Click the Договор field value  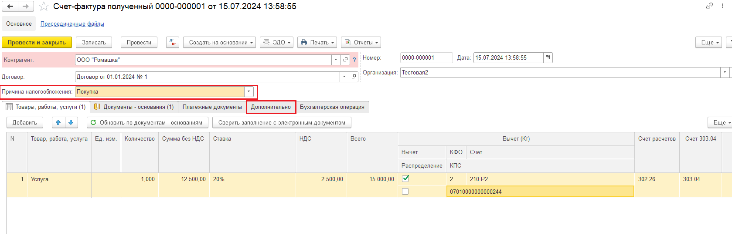coord(207,77)
